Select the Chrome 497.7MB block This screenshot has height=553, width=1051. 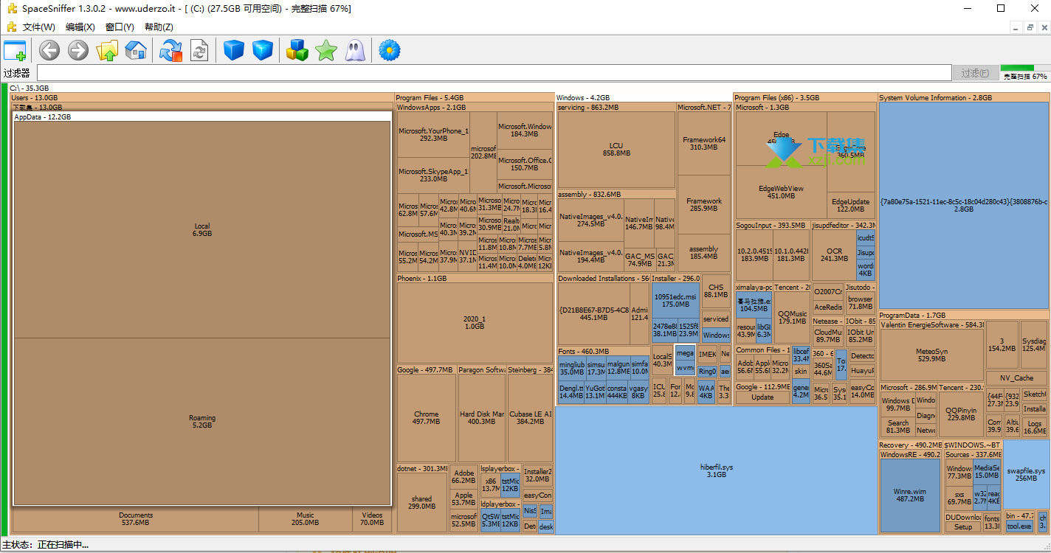coord(426,417)
